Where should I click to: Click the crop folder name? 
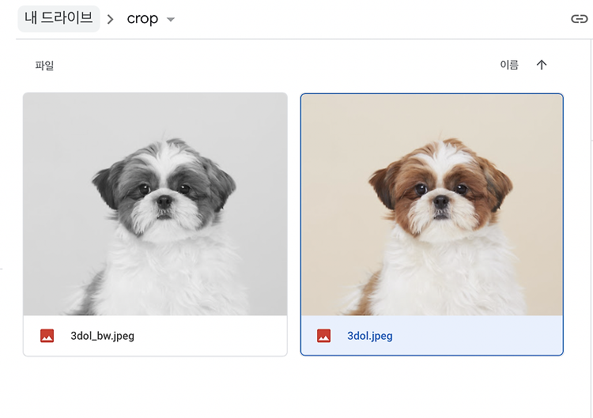click(142, 19)
